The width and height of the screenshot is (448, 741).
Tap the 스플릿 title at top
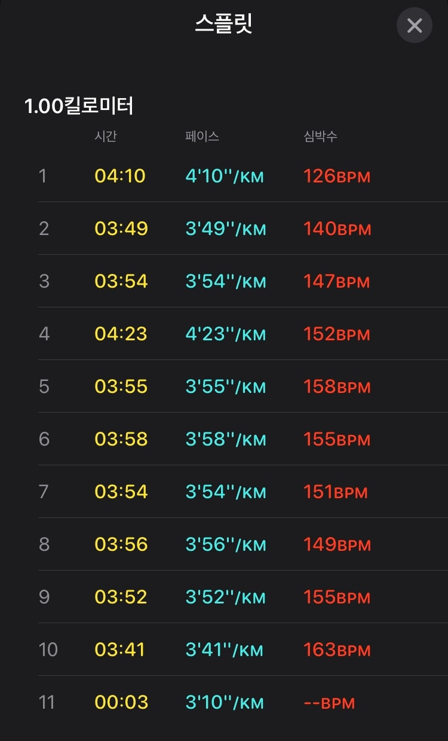(x=223, y=24)
